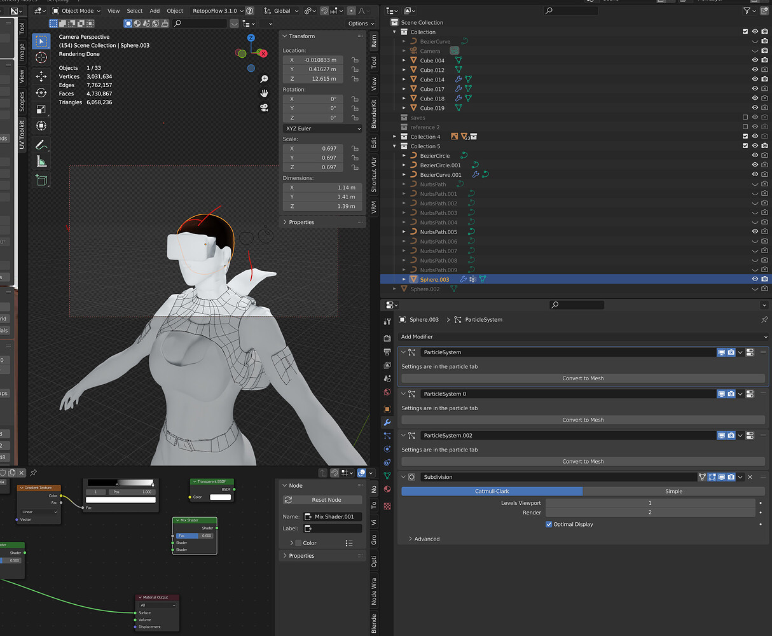This screenshot has width=772, height=636.
Task: Open the Add Modifier dropdown
Action: pos(583,336)
